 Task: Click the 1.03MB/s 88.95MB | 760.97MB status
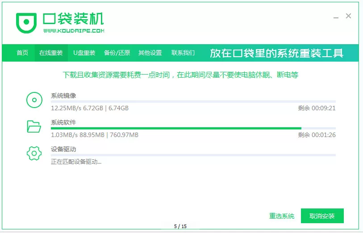pos(95,135)
